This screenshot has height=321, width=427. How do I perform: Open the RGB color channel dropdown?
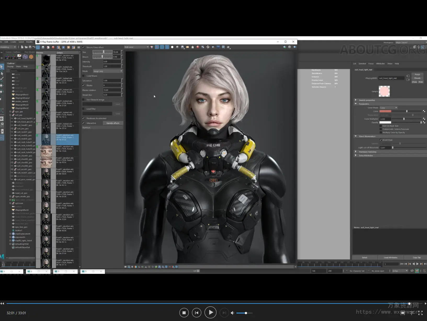pyautogui.click(x=136, y=47)
